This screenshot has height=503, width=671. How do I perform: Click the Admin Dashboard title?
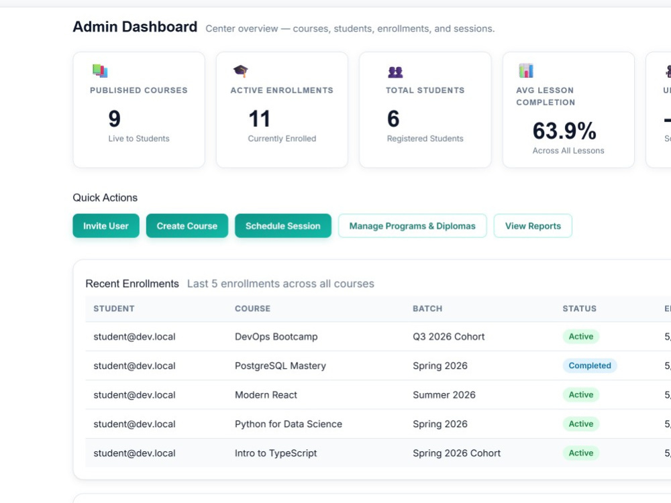coord(135,27)
